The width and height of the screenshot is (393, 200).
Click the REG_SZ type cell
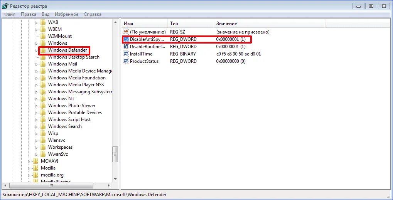pos(177,32)
